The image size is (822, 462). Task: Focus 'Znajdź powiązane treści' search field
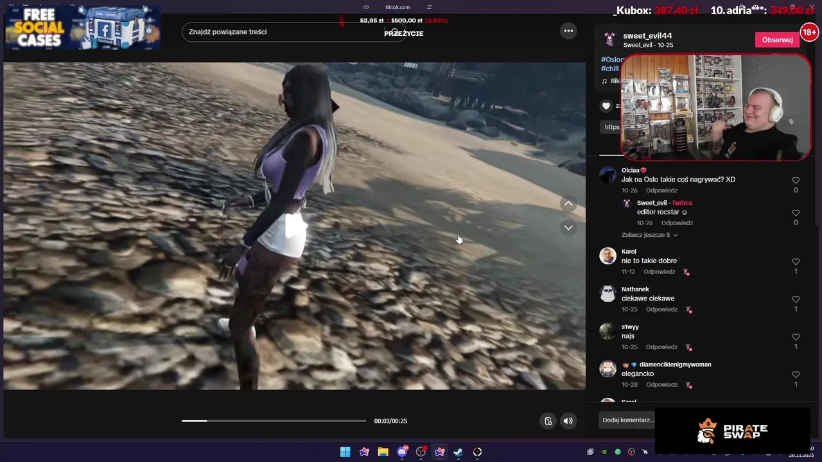[x=293, y=32]
